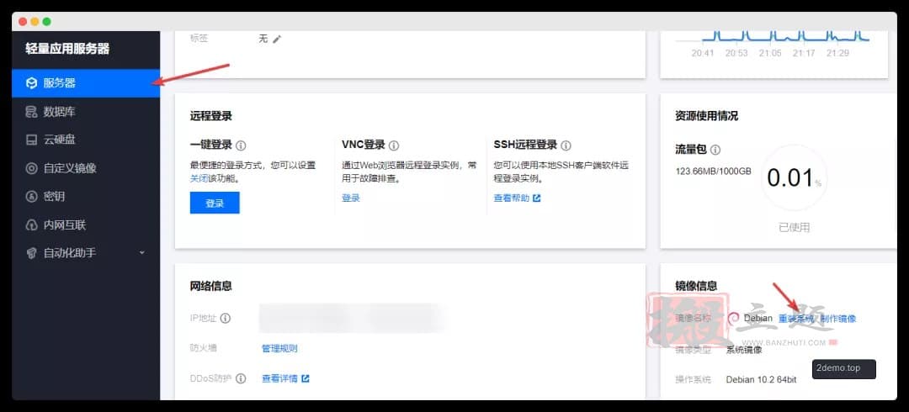
Task: Click the 轻量应用服务器 title
Action: pos(67,49)
